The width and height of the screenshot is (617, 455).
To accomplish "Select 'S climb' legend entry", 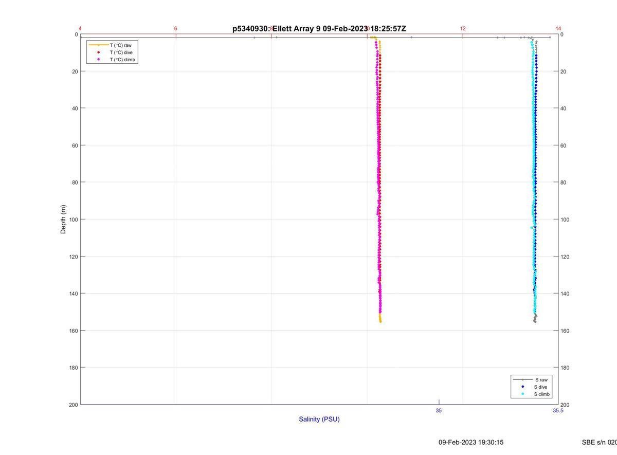I will tap(542, 394).
